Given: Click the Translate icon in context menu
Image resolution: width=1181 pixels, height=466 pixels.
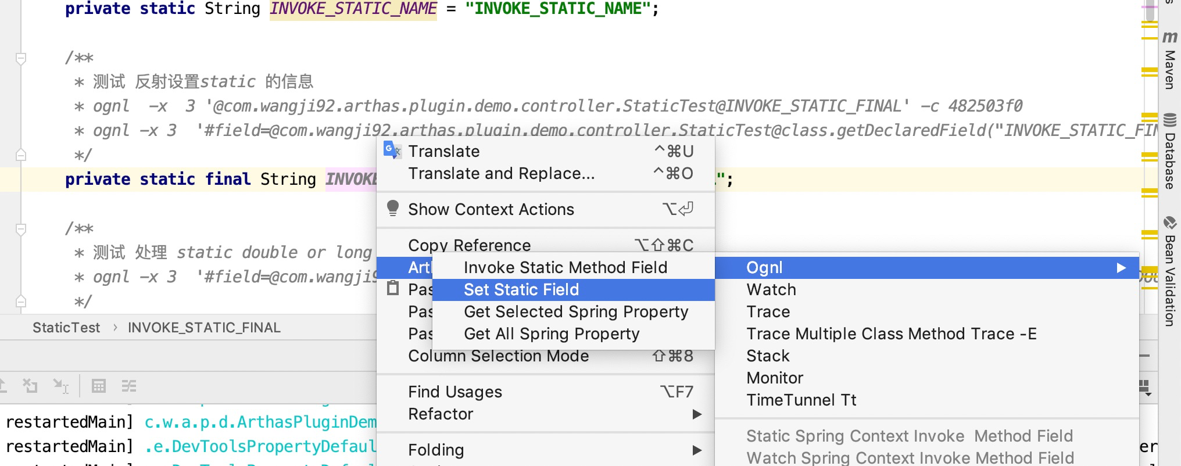Looking at the screenshot, I should point(392,150).
